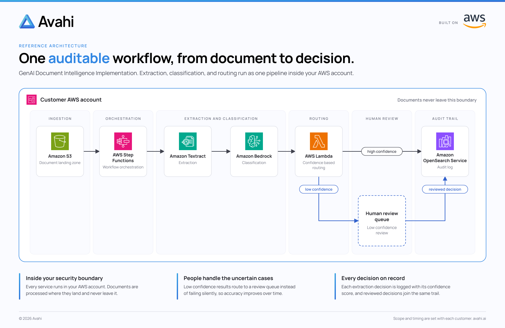Click the Scope and timing footer text ending avahi.ai
This screenshot has width=505, height=328.
point(440,319)
